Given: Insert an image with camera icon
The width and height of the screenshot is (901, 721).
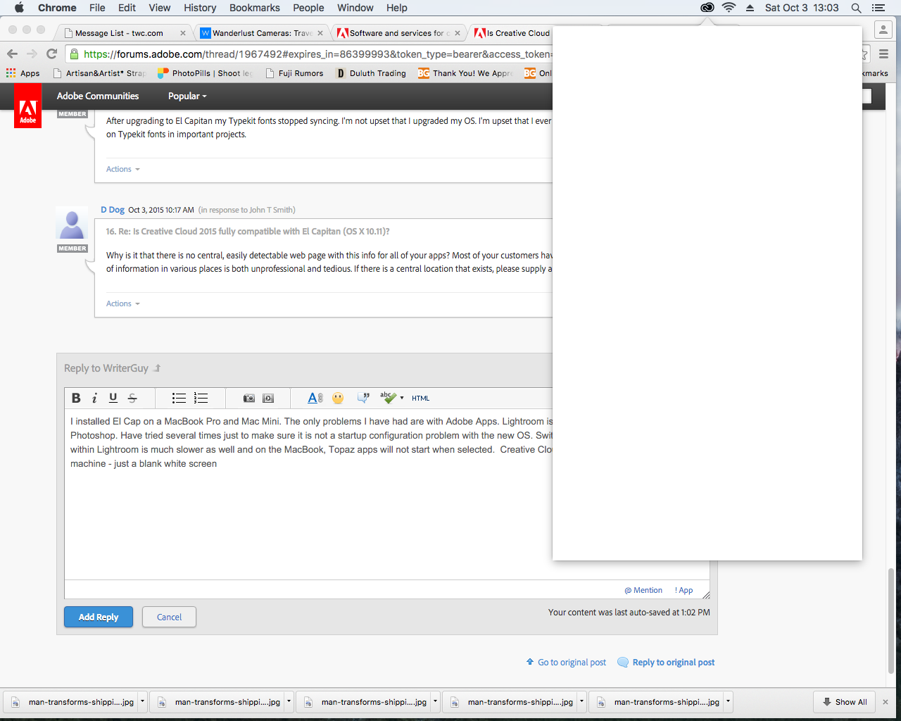Looking at the screenshot, I should pos(248,398).
